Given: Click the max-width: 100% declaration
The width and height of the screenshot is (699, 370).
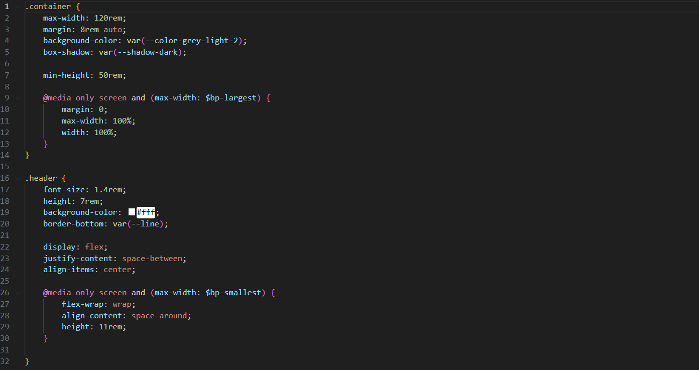Looking at the screenshot, I should pos(99,121).
